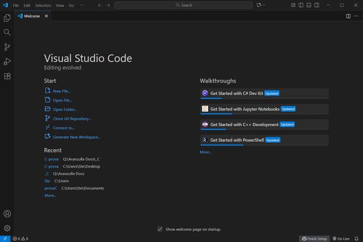This screenshot has height=242, width=363.
Task: Select the Welcome tab
Action: [x=32, y=16]
